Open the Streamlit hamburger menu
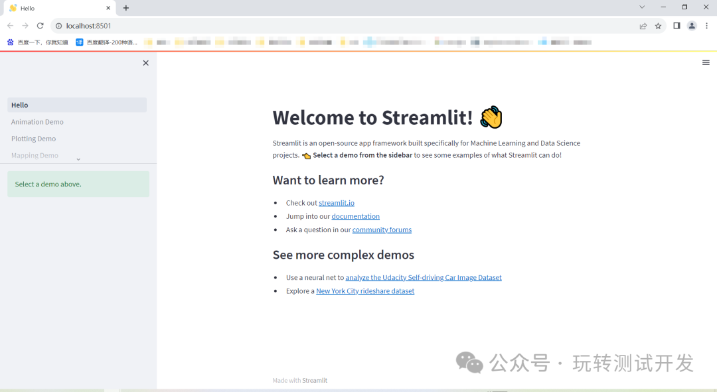The width and height of the screenshot is (717, 392). pyautogui.click(x=706, y=62)
